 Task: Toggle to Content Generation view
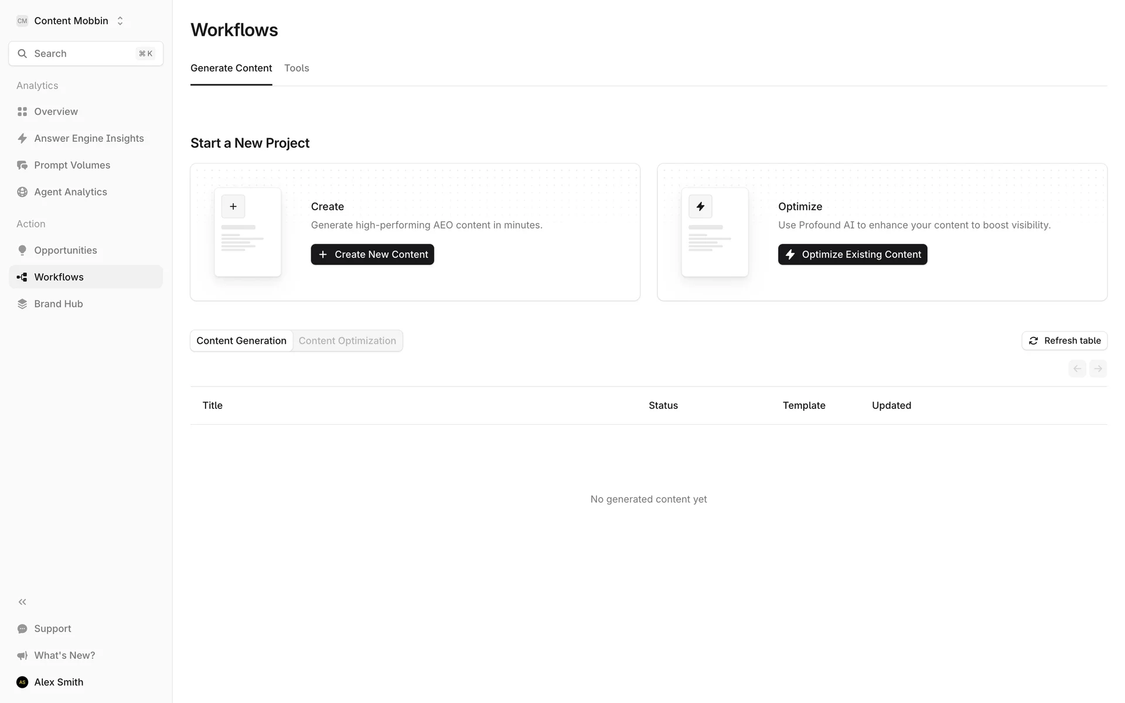click(x=241, y=341)
